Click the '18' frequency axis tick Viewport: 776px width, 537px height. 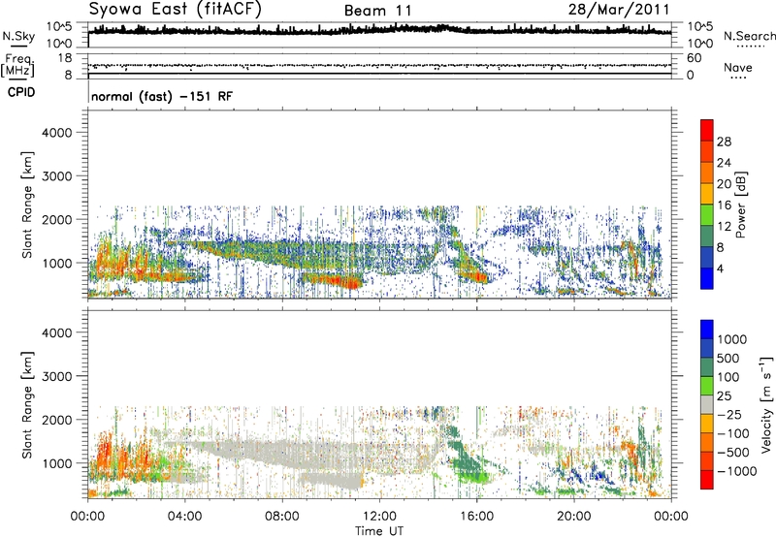65,58
